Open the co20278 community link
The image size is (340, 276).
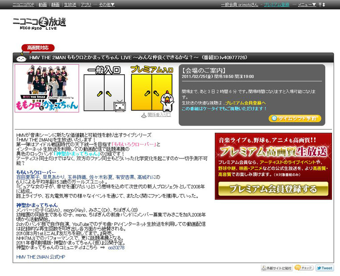tap(116, 248)
